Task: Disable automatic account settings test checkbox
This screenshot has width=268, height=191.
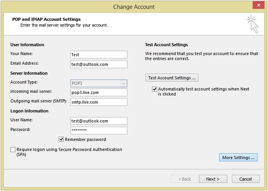Action: point(155,89)
